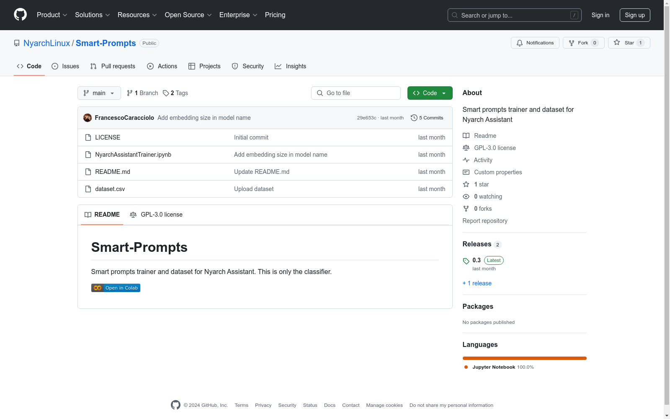This screenshot has height=419, width=670.
Task: Star the Smart-Prompts repository
Action: tap(629, 43)
